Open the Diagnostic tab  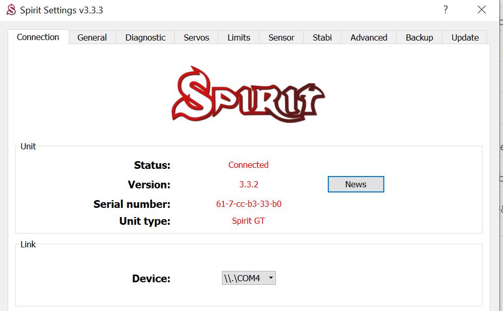pos(145,37)
